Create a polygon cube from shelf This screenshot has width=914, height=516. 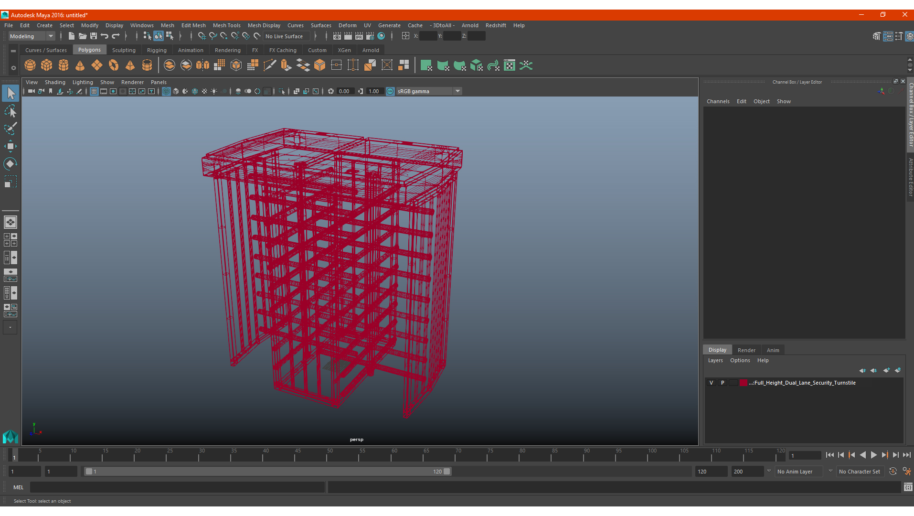point(47,65)
